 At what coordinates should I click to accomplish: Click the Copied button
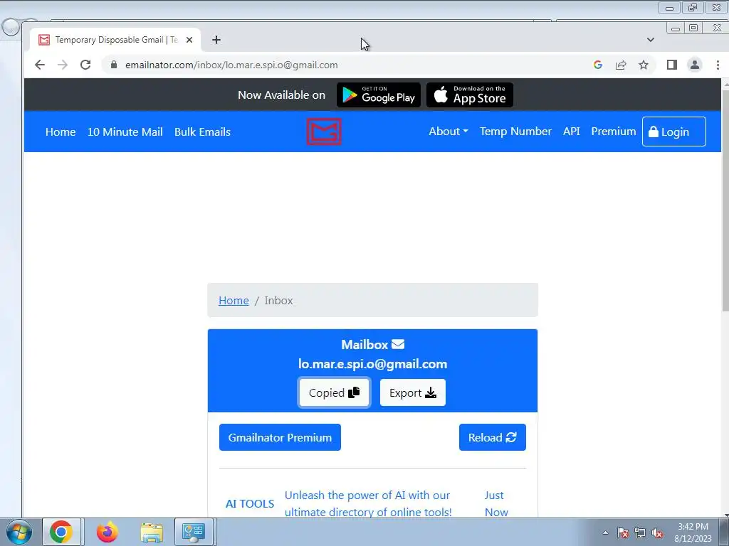point(334,392)
